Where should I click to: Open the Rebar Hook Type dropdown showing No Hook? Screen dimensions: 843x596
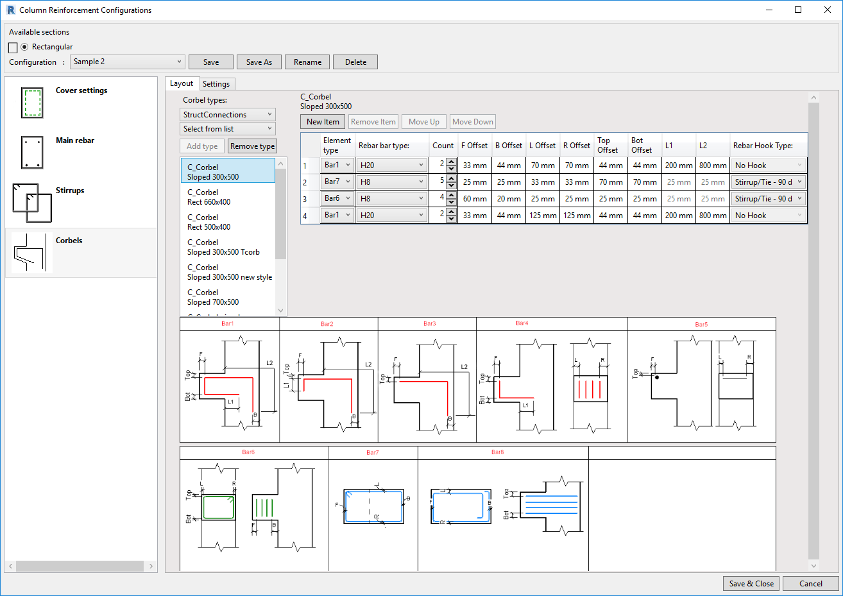[x=768, y=165]
